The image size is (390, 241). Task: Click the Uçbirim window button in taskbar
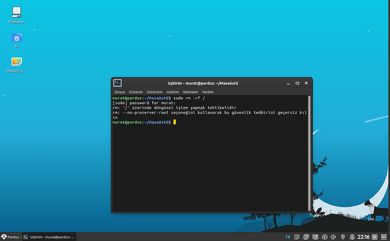[x=49, y=236]
